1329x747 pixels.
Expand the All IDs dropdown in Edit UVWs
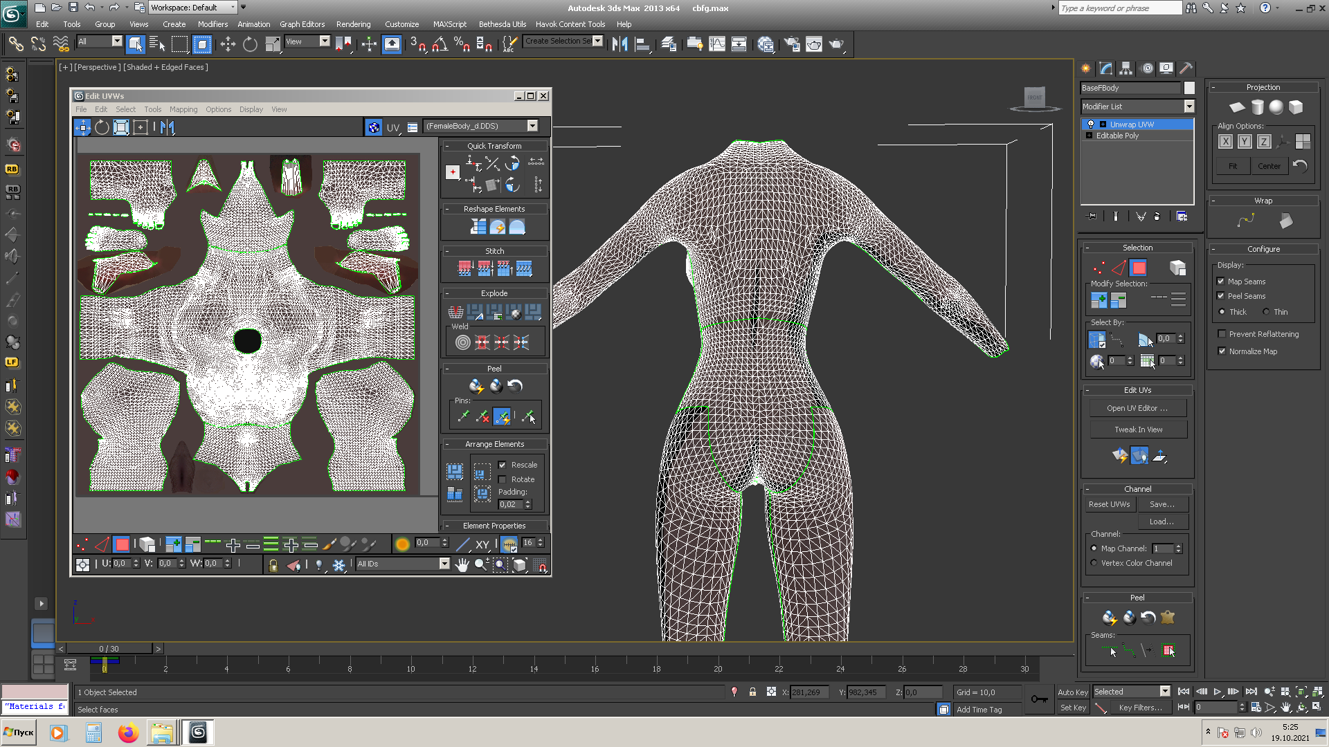pos(445,564)
